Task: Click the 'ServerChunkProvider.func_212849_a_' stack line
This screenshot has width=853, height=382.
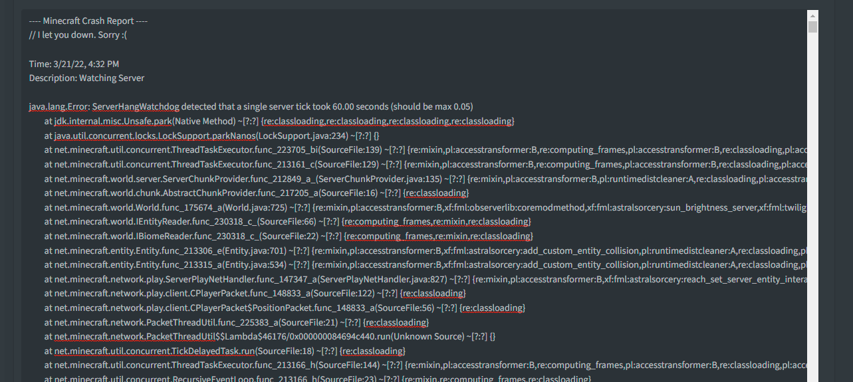Action: (426, 179)
